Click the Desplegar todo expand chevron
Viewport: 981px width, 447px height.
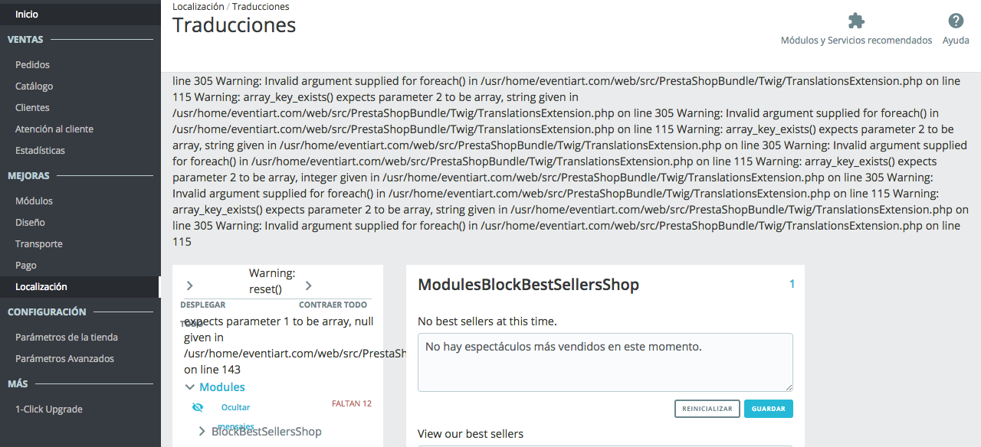click(x=190, y=286)
